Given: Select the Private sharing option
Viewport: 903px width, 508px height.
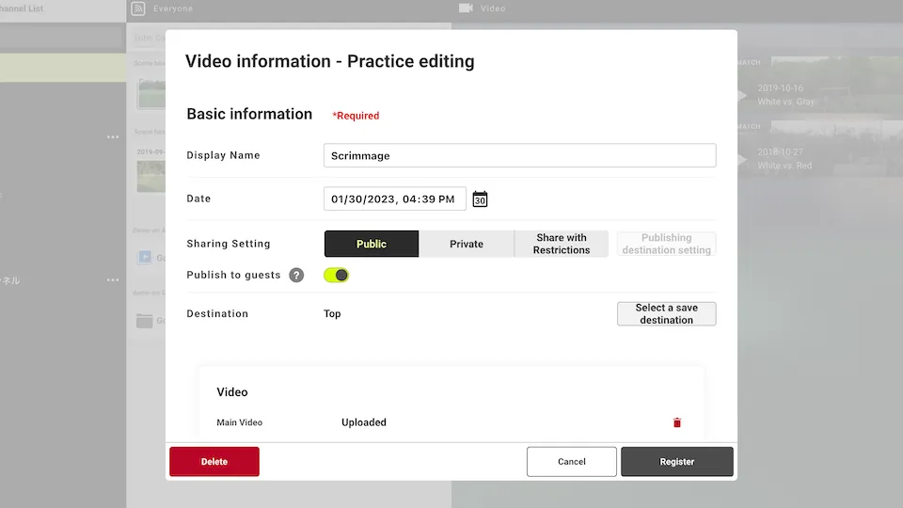Looking at the screenshot, I should pos(467,244).
